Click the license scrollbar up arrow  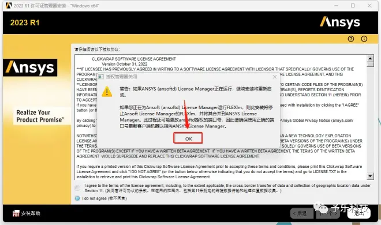tap(370, 58)
